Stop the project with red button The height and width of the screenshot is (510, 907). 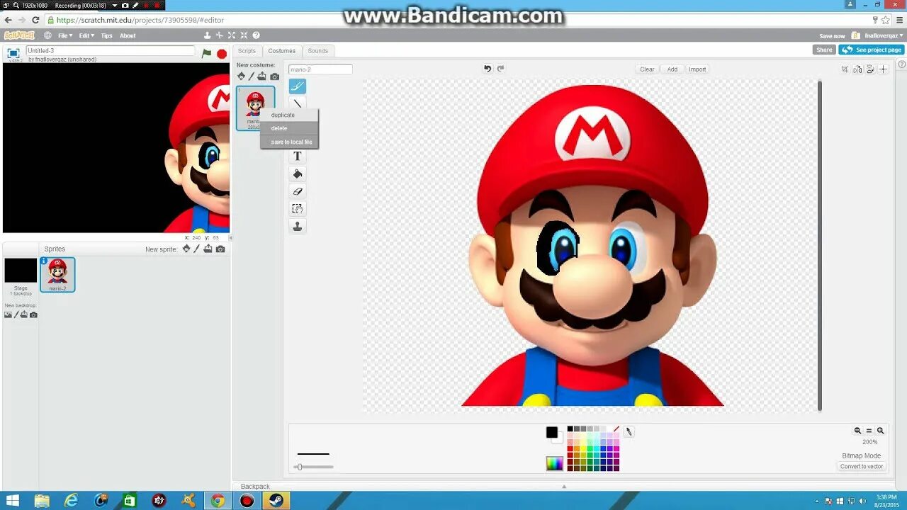pyautogui.click(x=222, y=53)
